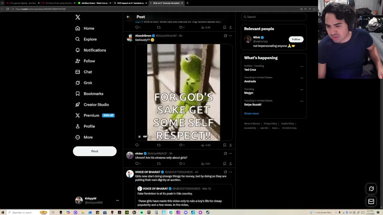Open options for Andrade trend
383x215 pixels.
pos(302,78)
